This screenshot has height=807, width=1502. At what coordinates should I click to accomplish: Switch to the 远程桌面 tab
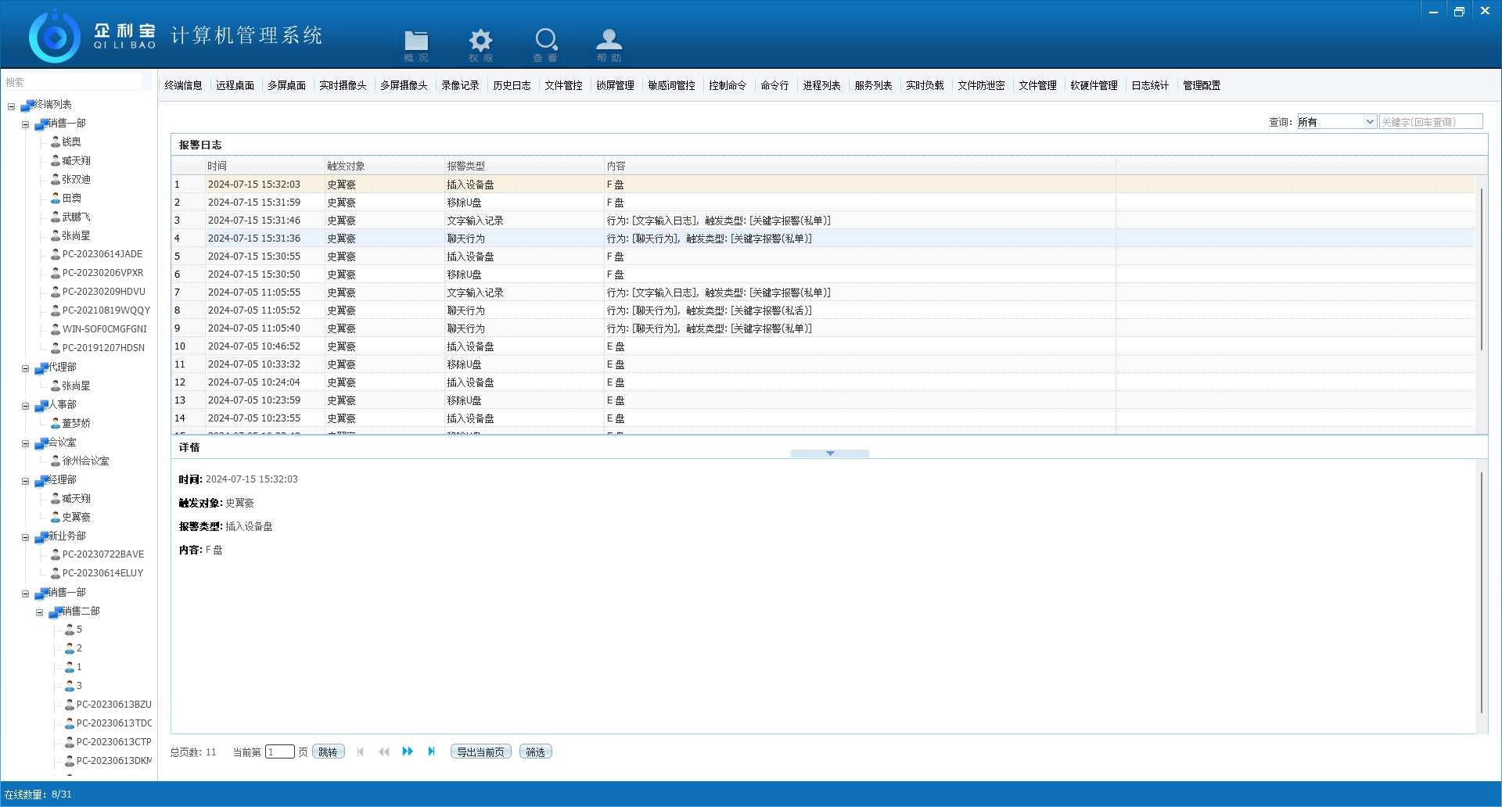(235, 85)
